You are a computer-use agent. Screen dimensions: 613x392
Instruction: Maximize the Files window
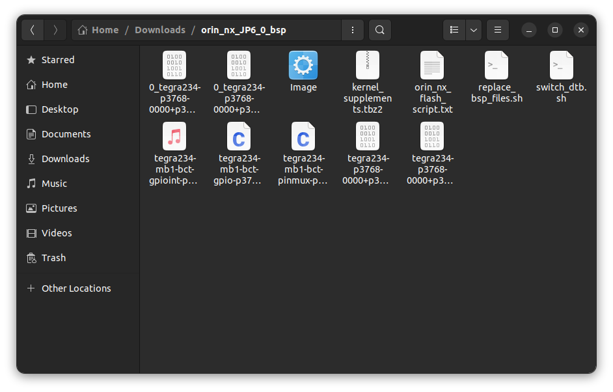pyautogui.click(x=554, y=30)
